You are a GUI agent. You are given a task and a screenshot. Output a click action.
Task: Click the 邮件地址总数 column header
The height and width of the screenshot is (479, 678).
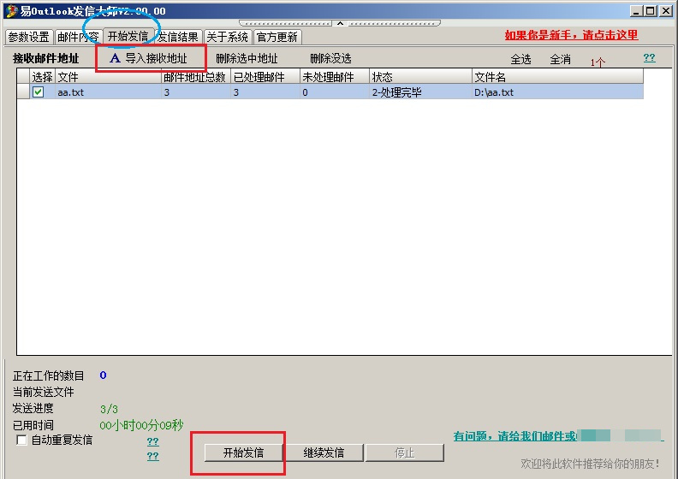click(x=196, y=77)
